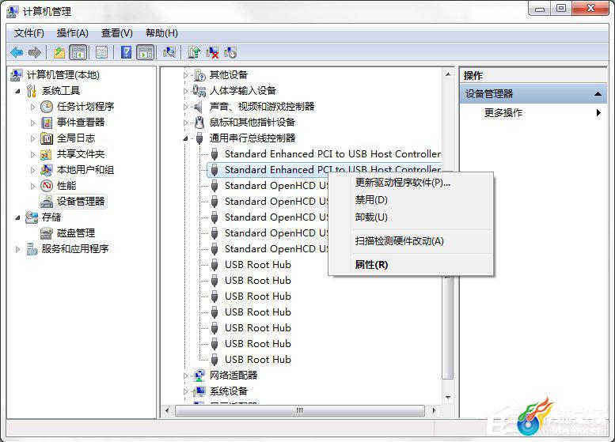Click the horizontal scrollbar thumb in device pane
Screen dimensions: 615x442
point(300,410)
